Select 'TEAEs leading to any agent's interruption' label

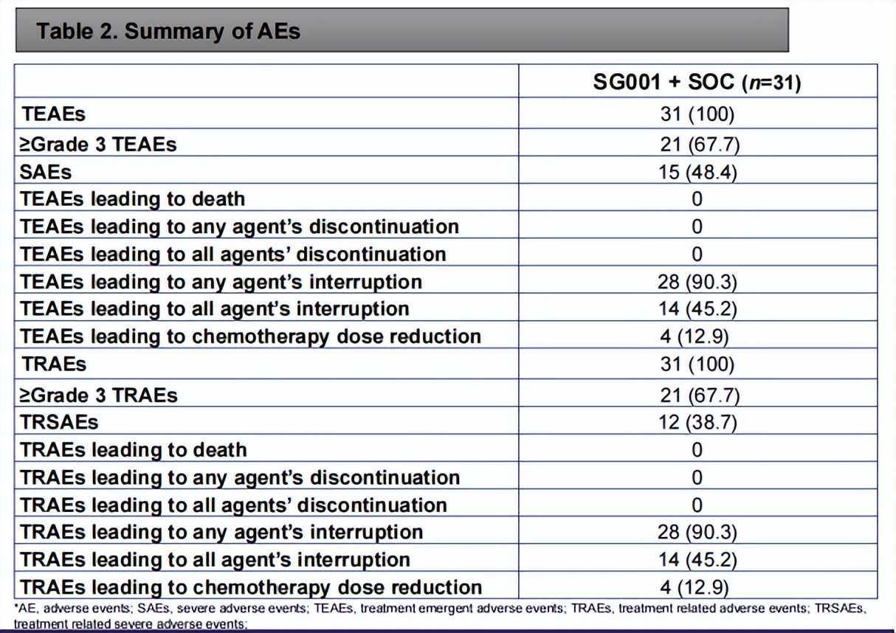(221, 282)
